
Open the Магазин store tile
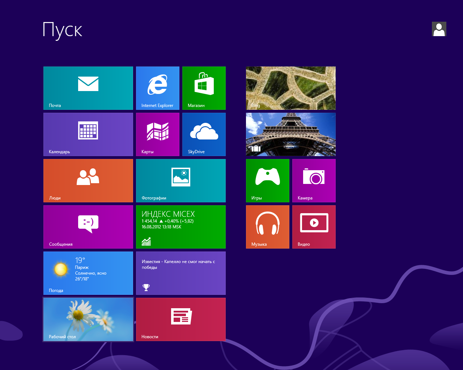tap(204, 88)
